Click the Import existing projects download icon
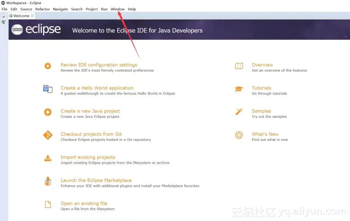This screenshot has width=350, height=221. tap(48, 158)
